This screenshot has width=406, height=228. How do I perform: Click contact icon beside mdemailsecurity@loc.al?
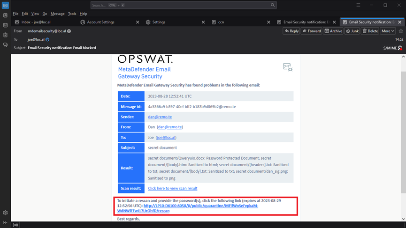tap(69, 31)
